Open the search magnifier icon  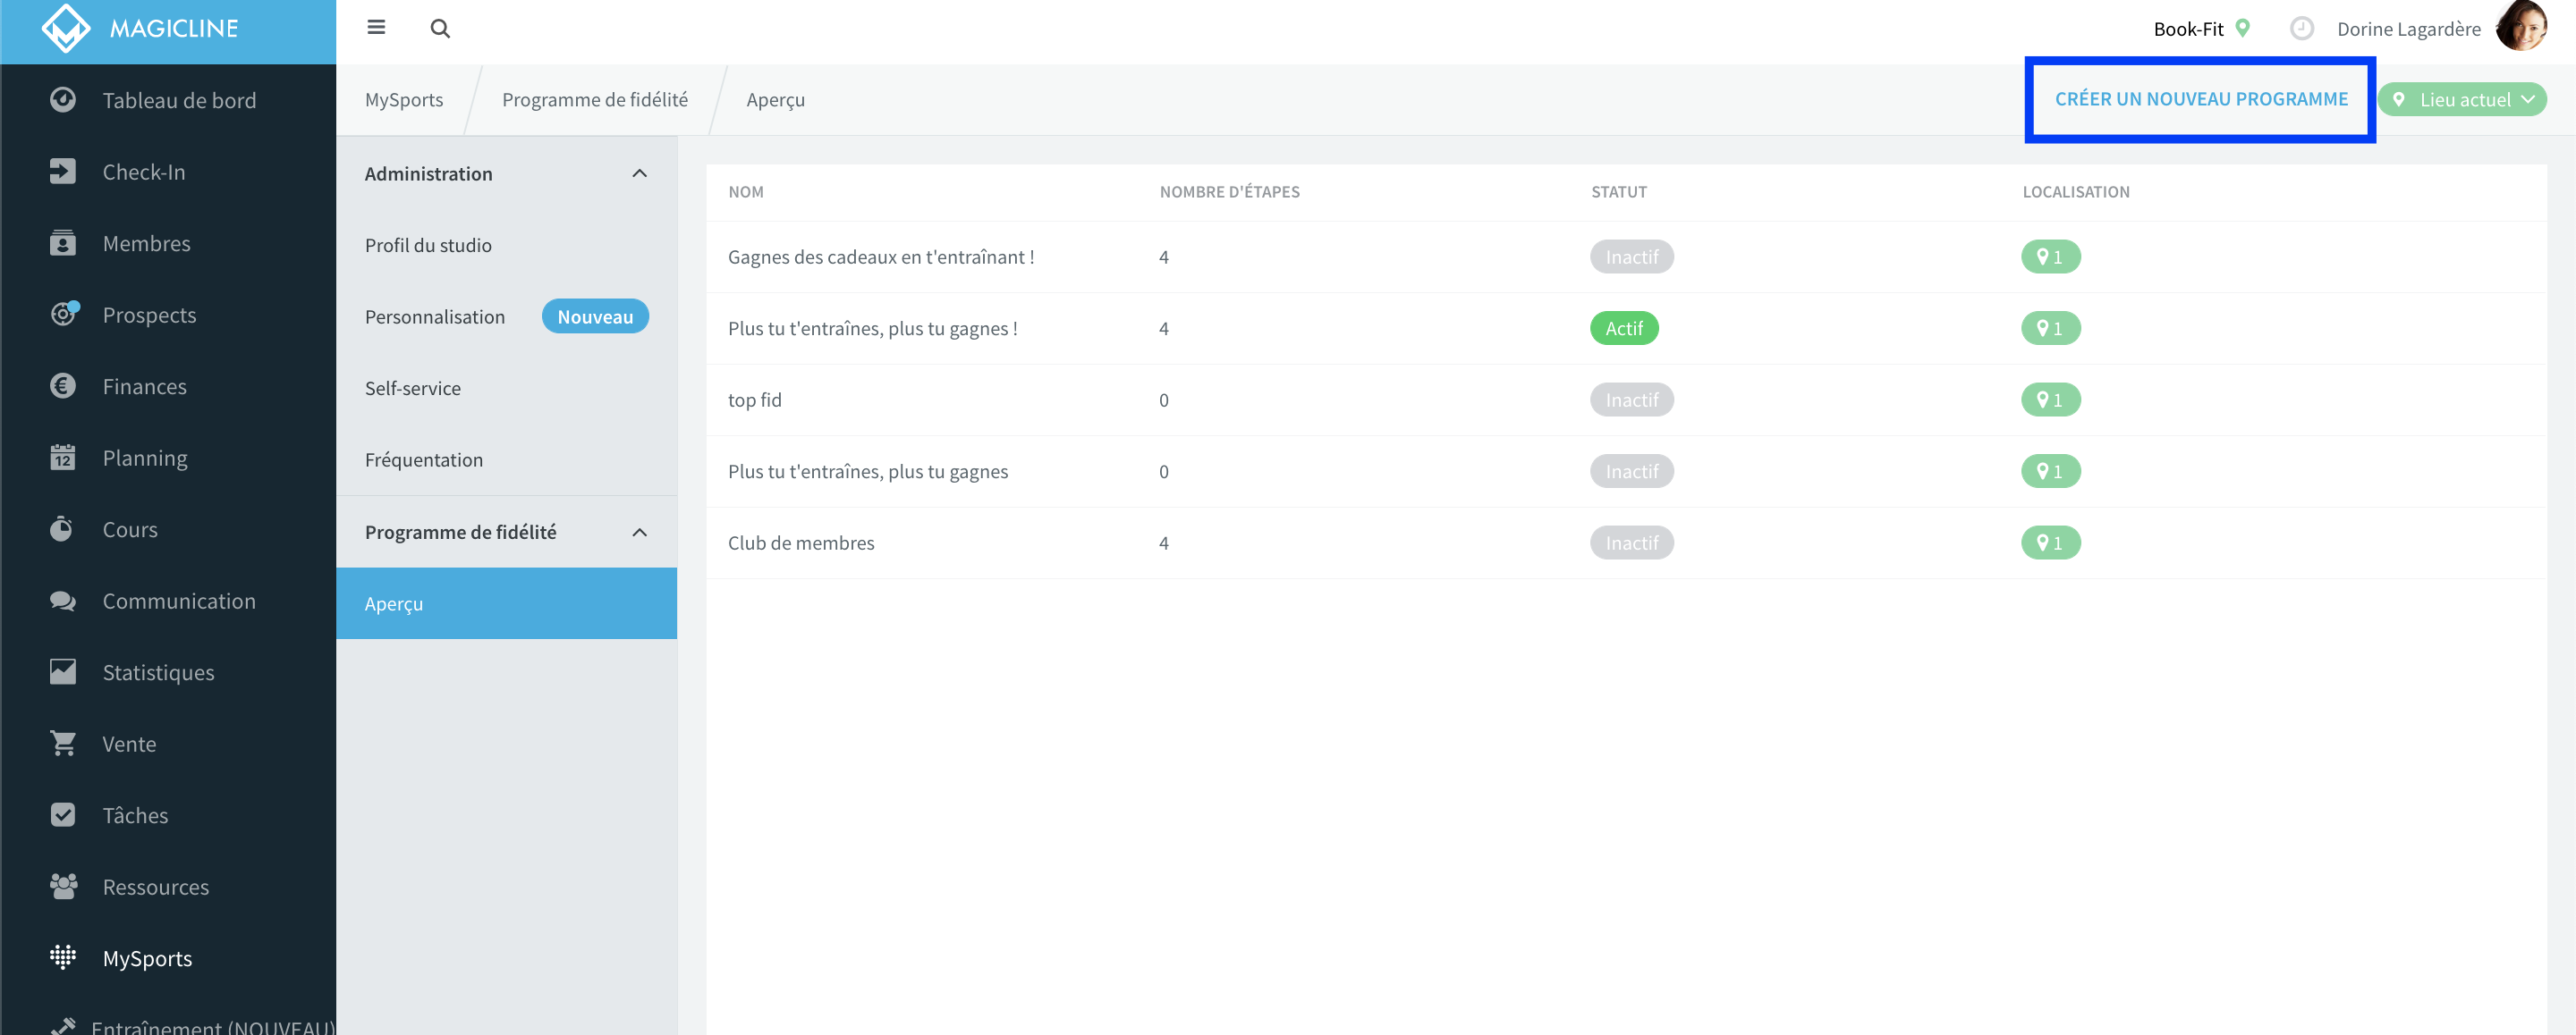tap(440, 28)
